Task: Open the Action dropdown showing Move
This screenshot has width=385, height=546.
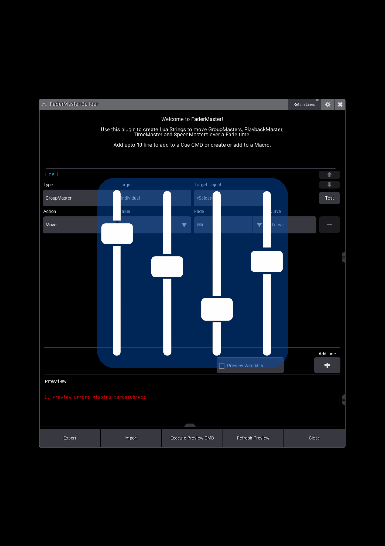Action: click(79, 225)
